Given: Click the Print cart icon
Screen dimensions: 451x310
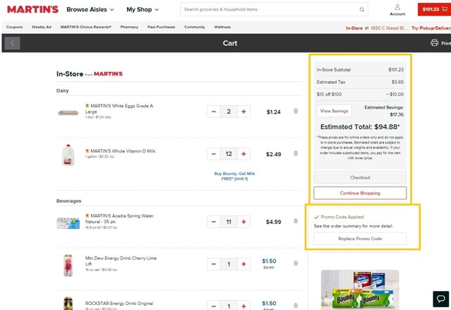Looking at the screenshot, I should point(434,43).
